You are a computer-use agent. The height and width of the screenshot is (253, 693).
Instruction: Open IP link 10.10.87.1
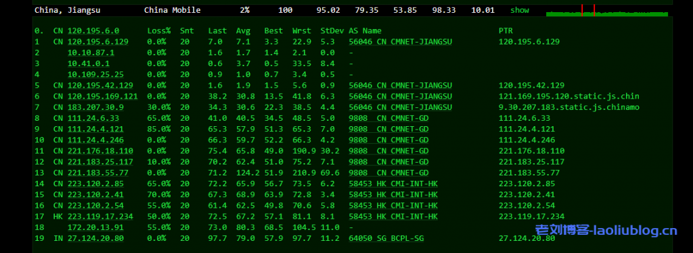pos(91,53)
